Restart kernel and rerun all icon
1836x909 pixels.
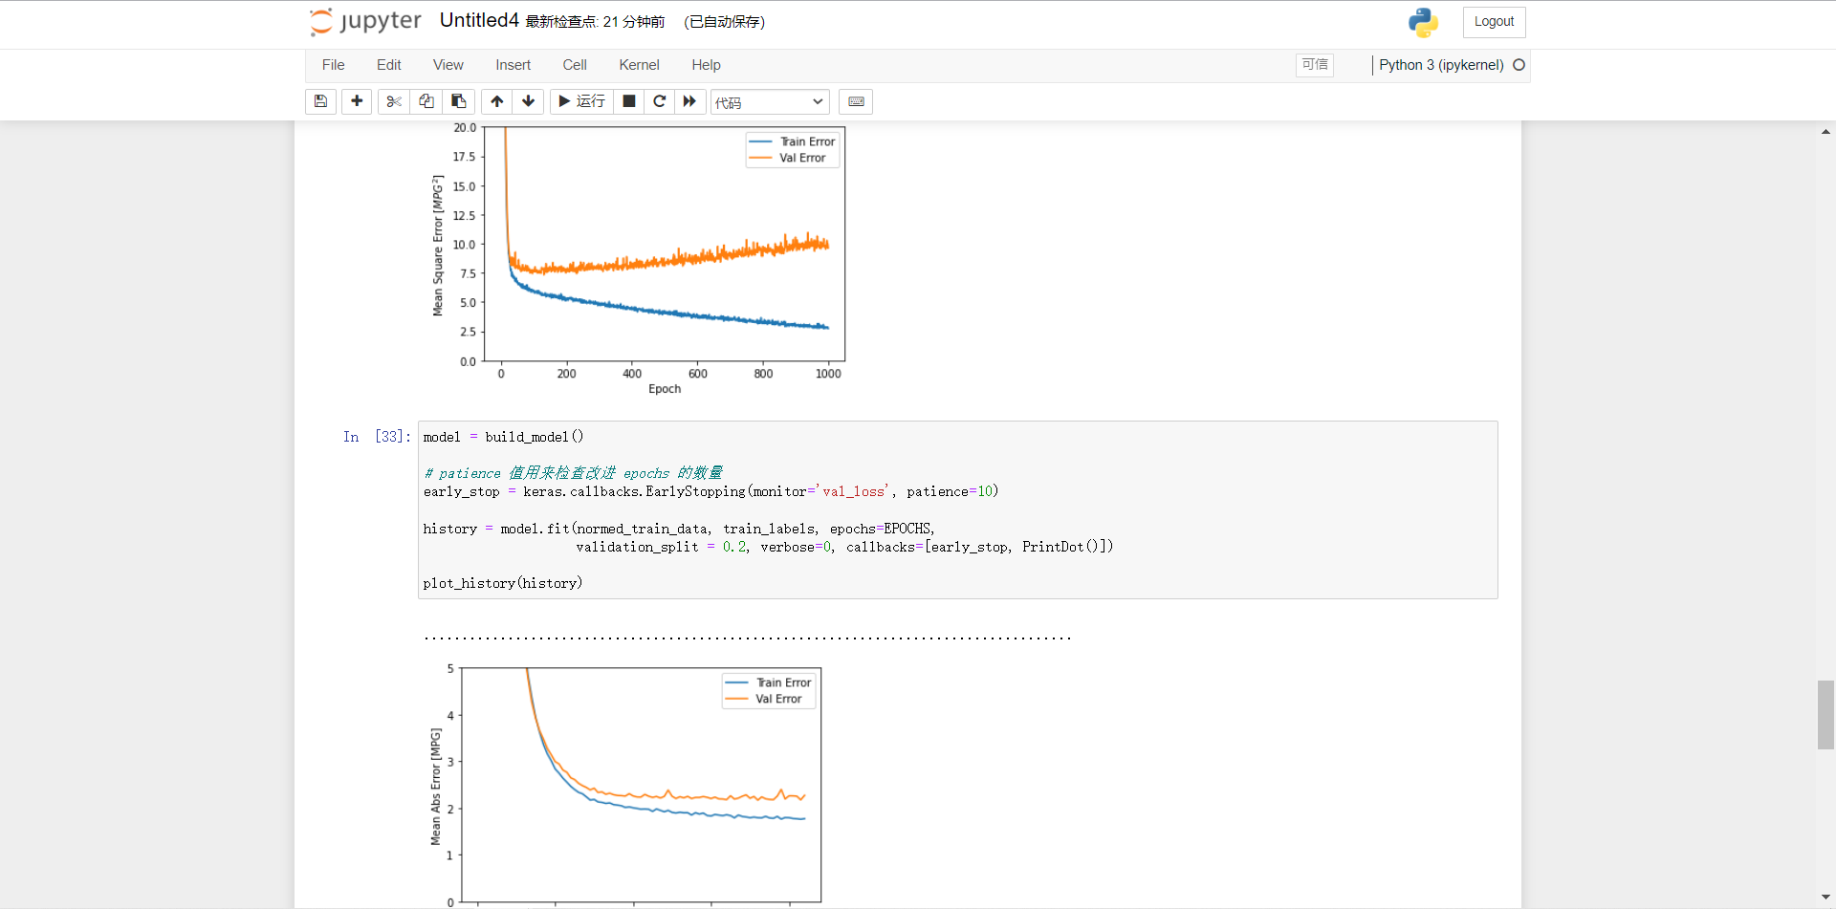pyautogui.click(x=690, y=101)
